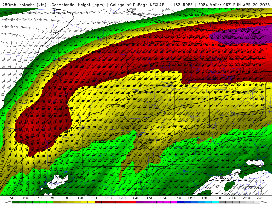The height and width of the screenshot is (204, 272).
Task: Click the 220 value on the color scale
Action: (247, 198)
